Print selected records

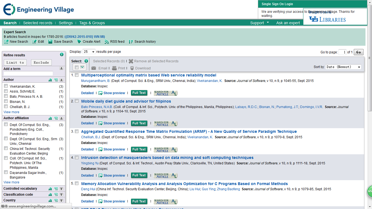119,68
